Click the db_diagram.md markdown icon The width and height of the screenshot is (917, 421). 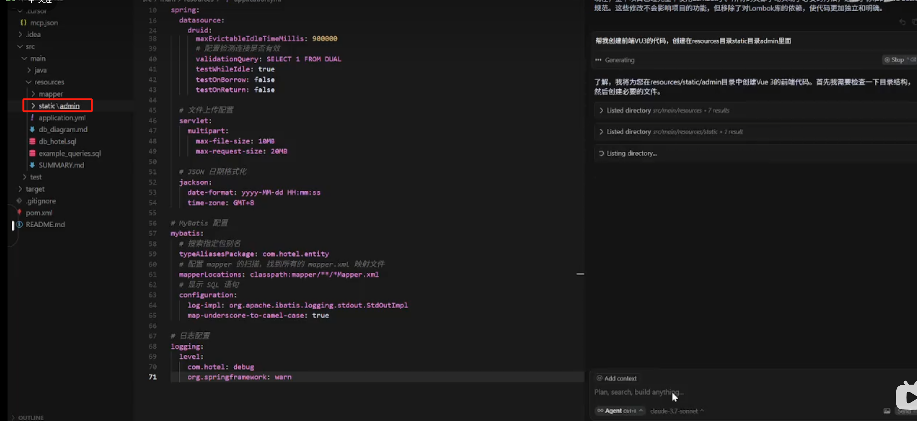pyautogui.click(x=32, y=129)
